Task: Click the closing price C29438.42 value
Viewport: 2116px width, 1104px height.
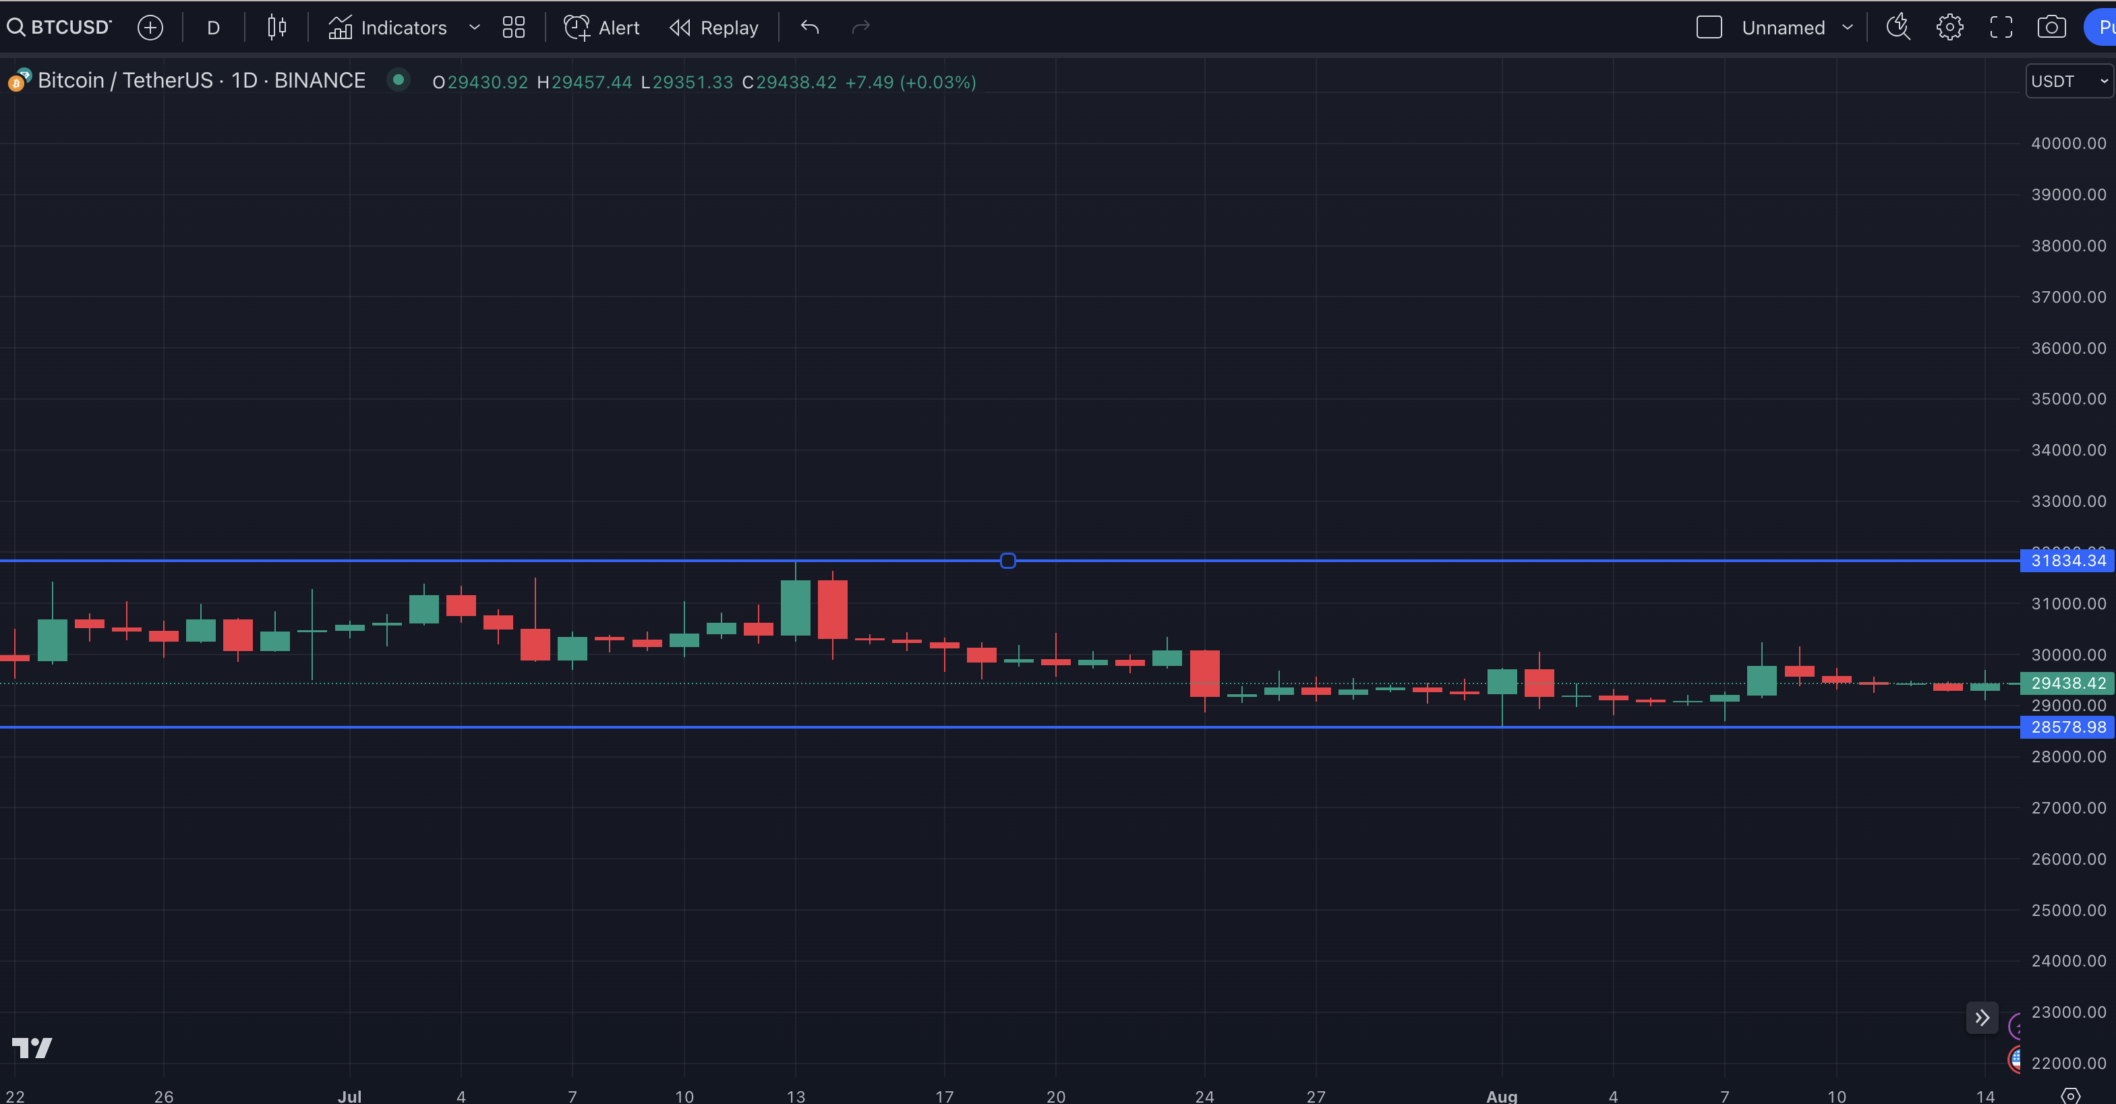Action: point(788,82)
